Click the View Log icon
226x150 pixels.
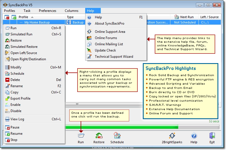click(x=7, y=119)
